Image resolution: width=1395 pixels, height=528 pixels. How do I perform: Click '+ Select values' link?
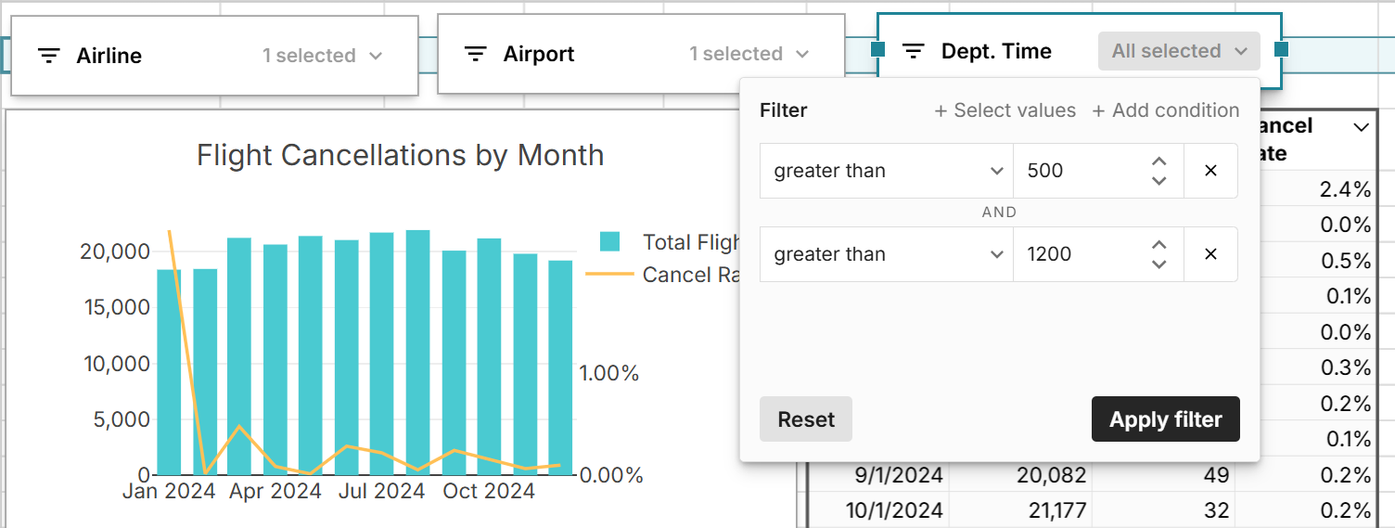[x=1005, y=110]
